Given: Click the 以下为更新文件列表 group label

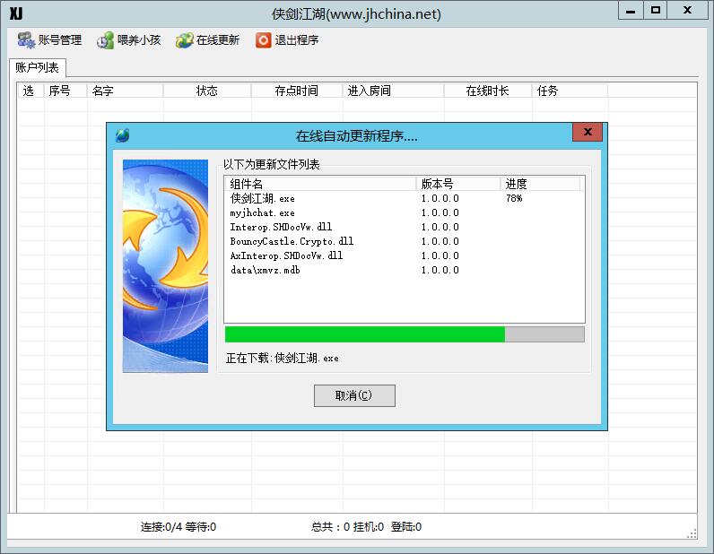Looking at the screenshot, I should (272, 164).
